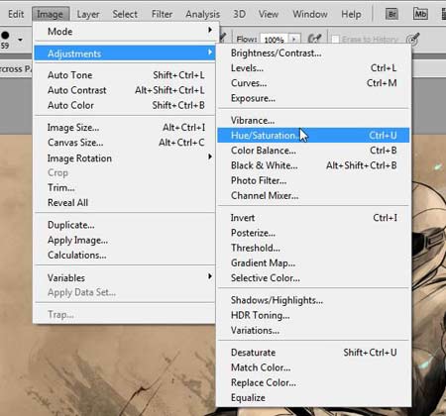Select Vibrance adjustment

[x=313, y=121]
